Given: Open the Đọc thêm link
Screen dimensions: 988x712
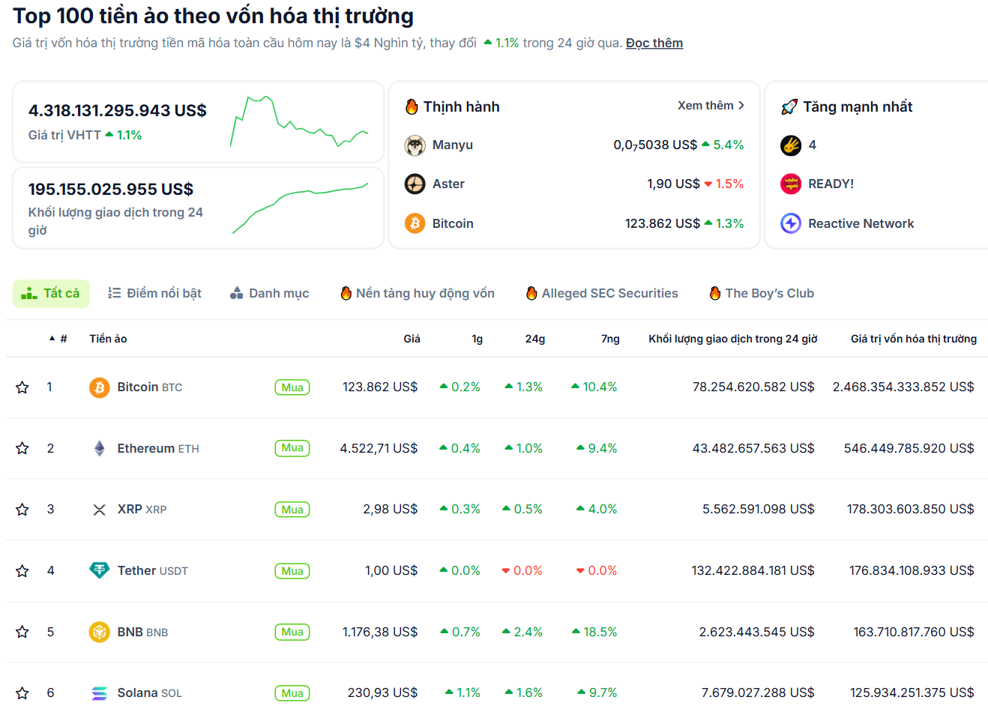Looking at the screenshot, I should [x=654, y=43].
